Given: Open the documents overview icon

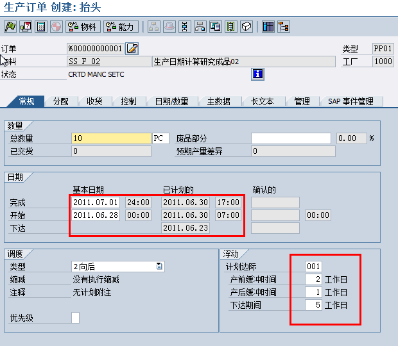Looking at the screenshot, I should pos(216,27).
